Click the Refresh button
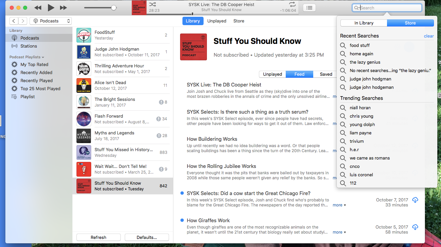The image size is (441, 247). click(x=99, y=237)
